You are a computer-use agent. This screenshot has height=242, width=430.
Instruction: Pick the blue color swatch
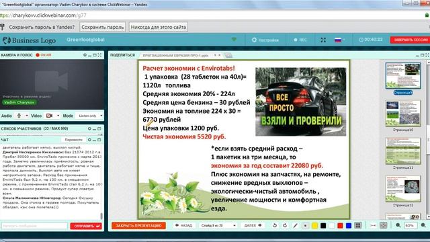(349, 226)
